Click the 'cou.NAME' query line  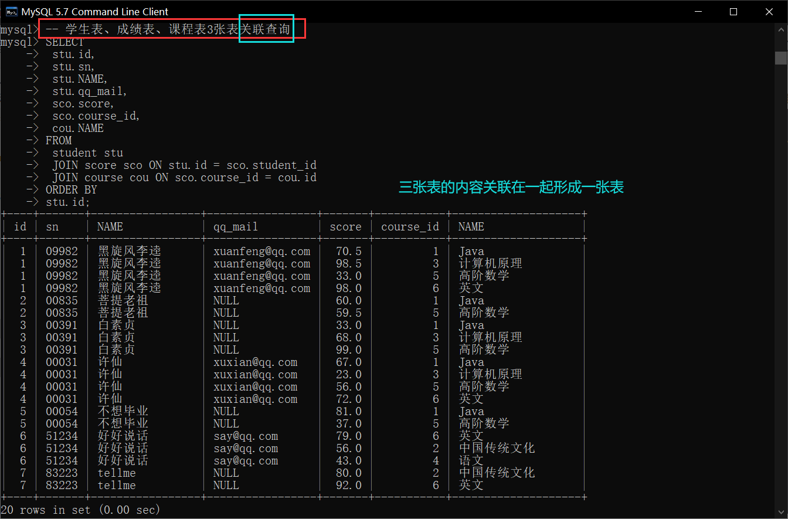pyautogui.click(x=78, y=128)
